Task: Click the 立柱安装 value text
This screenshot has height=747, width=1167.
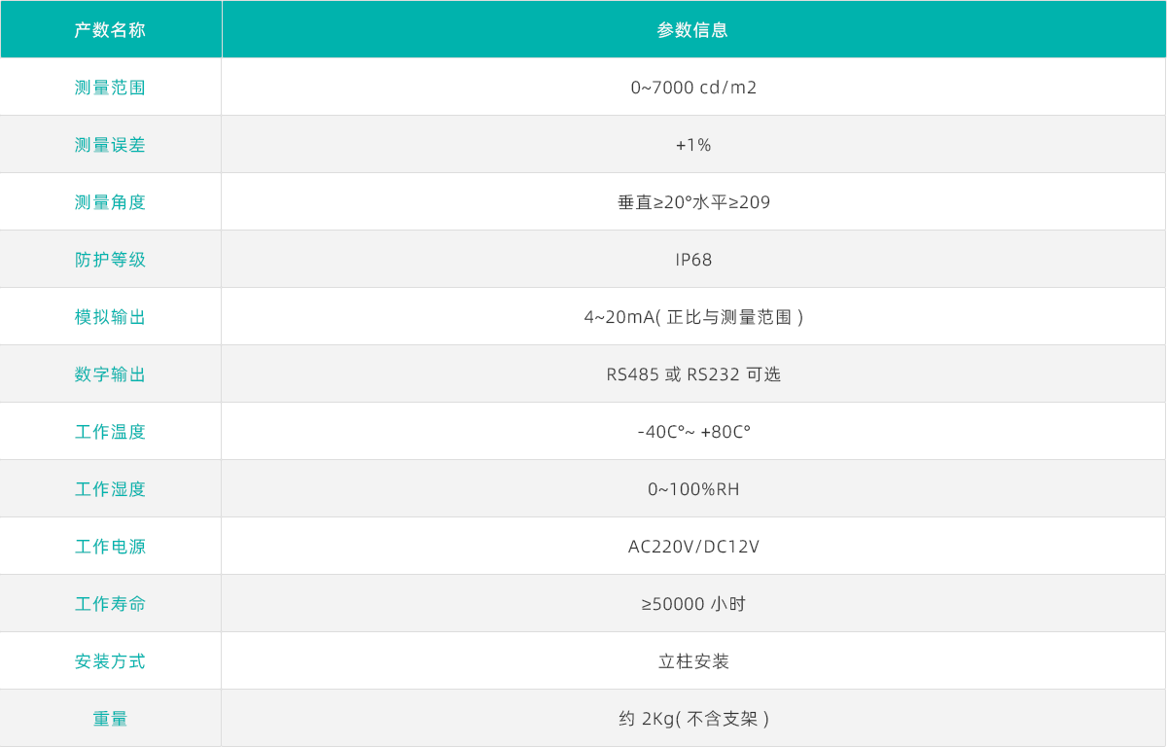Action: tap(693, 661)
